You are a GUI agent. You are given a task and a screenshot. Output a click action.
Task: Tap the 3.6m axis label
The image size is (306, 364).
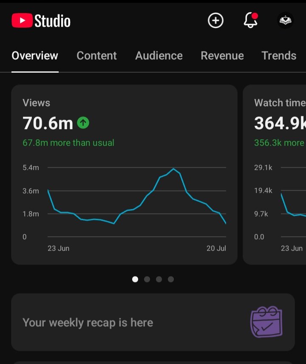click(31, 191)
